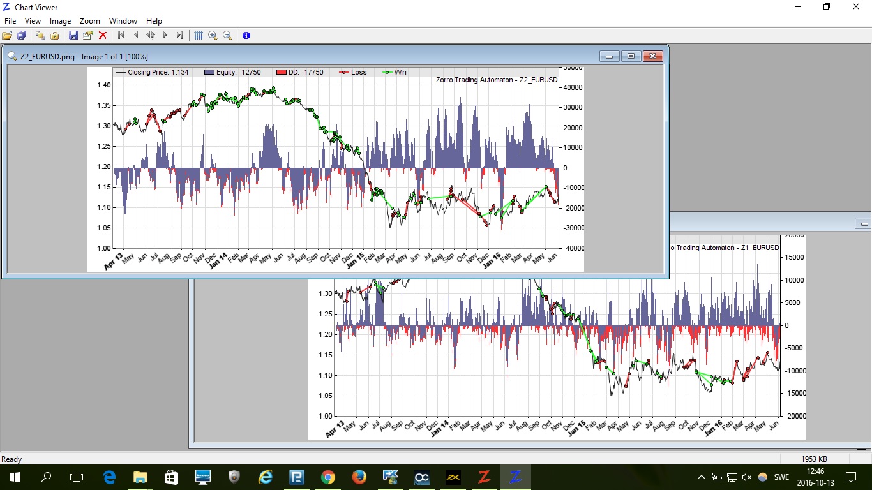The width and height of the screenshot is (872, 490).
Task: Open taskbar search magnifier
Action: (46, 477)
